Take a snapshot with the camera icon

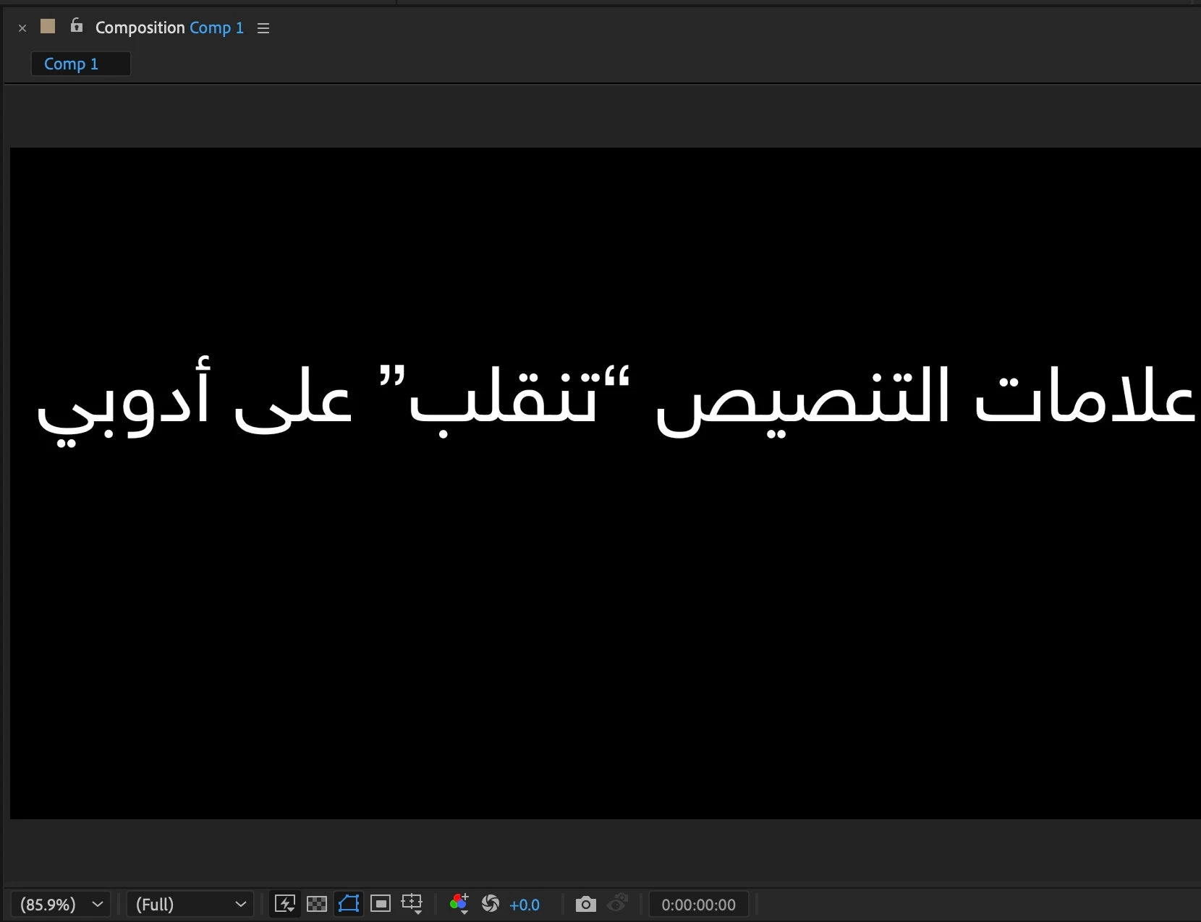pos(586,905)
